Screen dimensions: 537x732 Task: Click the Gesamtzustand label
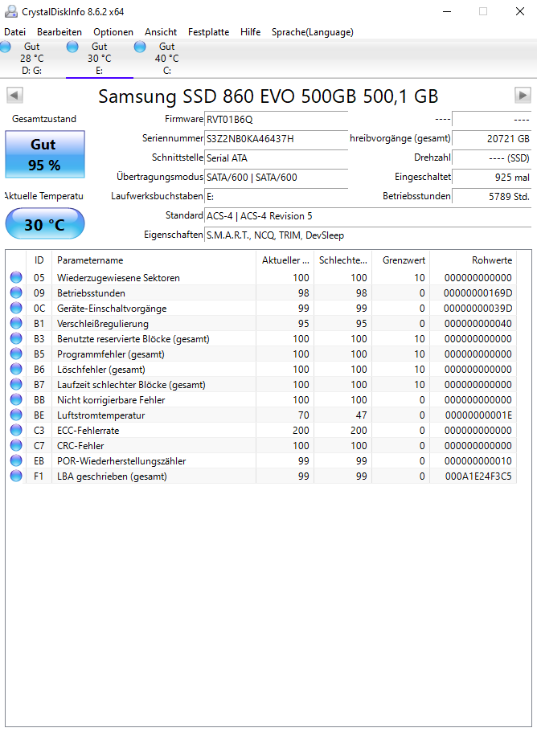coord(44,119)
